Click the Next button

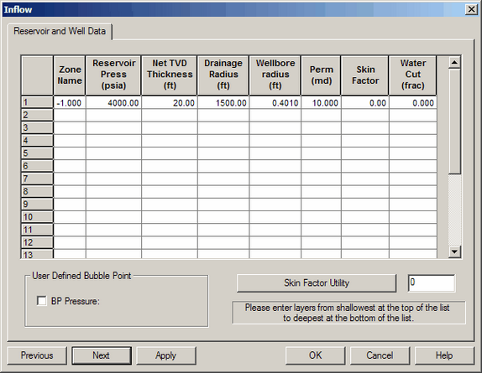(102, 355)
